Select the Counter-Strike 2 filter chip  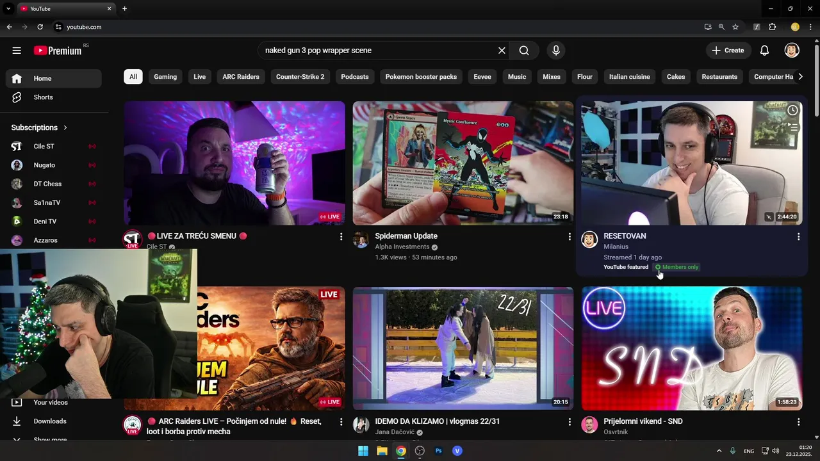300,77
